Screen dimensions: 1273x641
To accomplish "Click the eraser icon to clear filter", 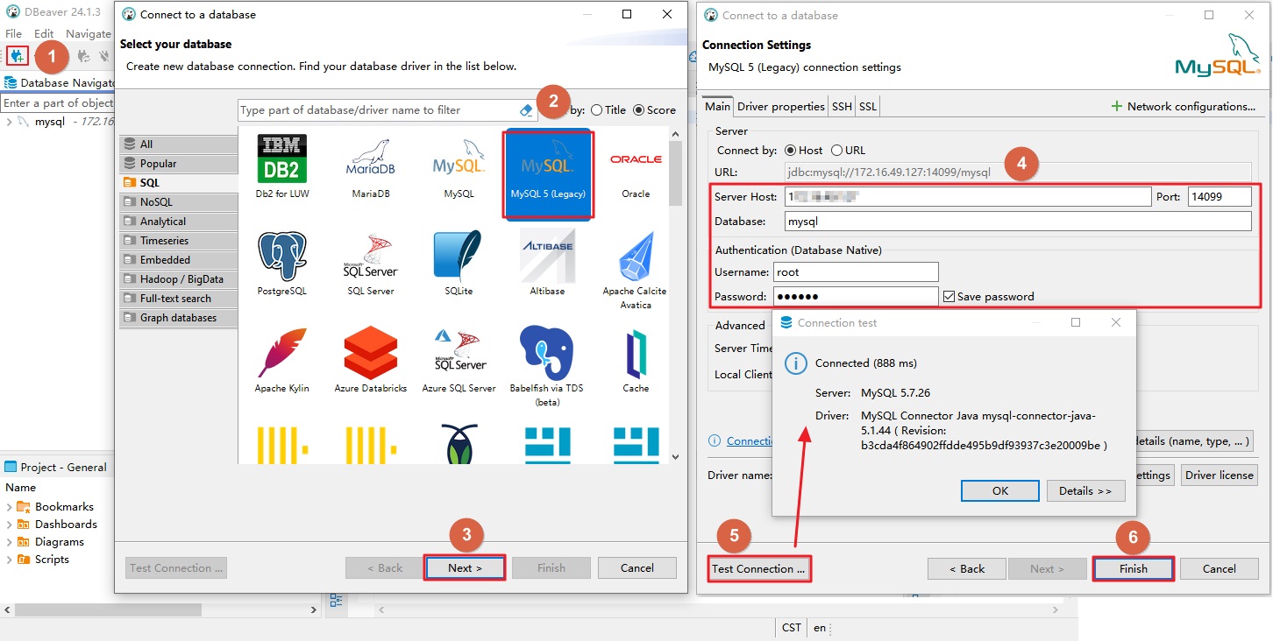I will (526, 110).
